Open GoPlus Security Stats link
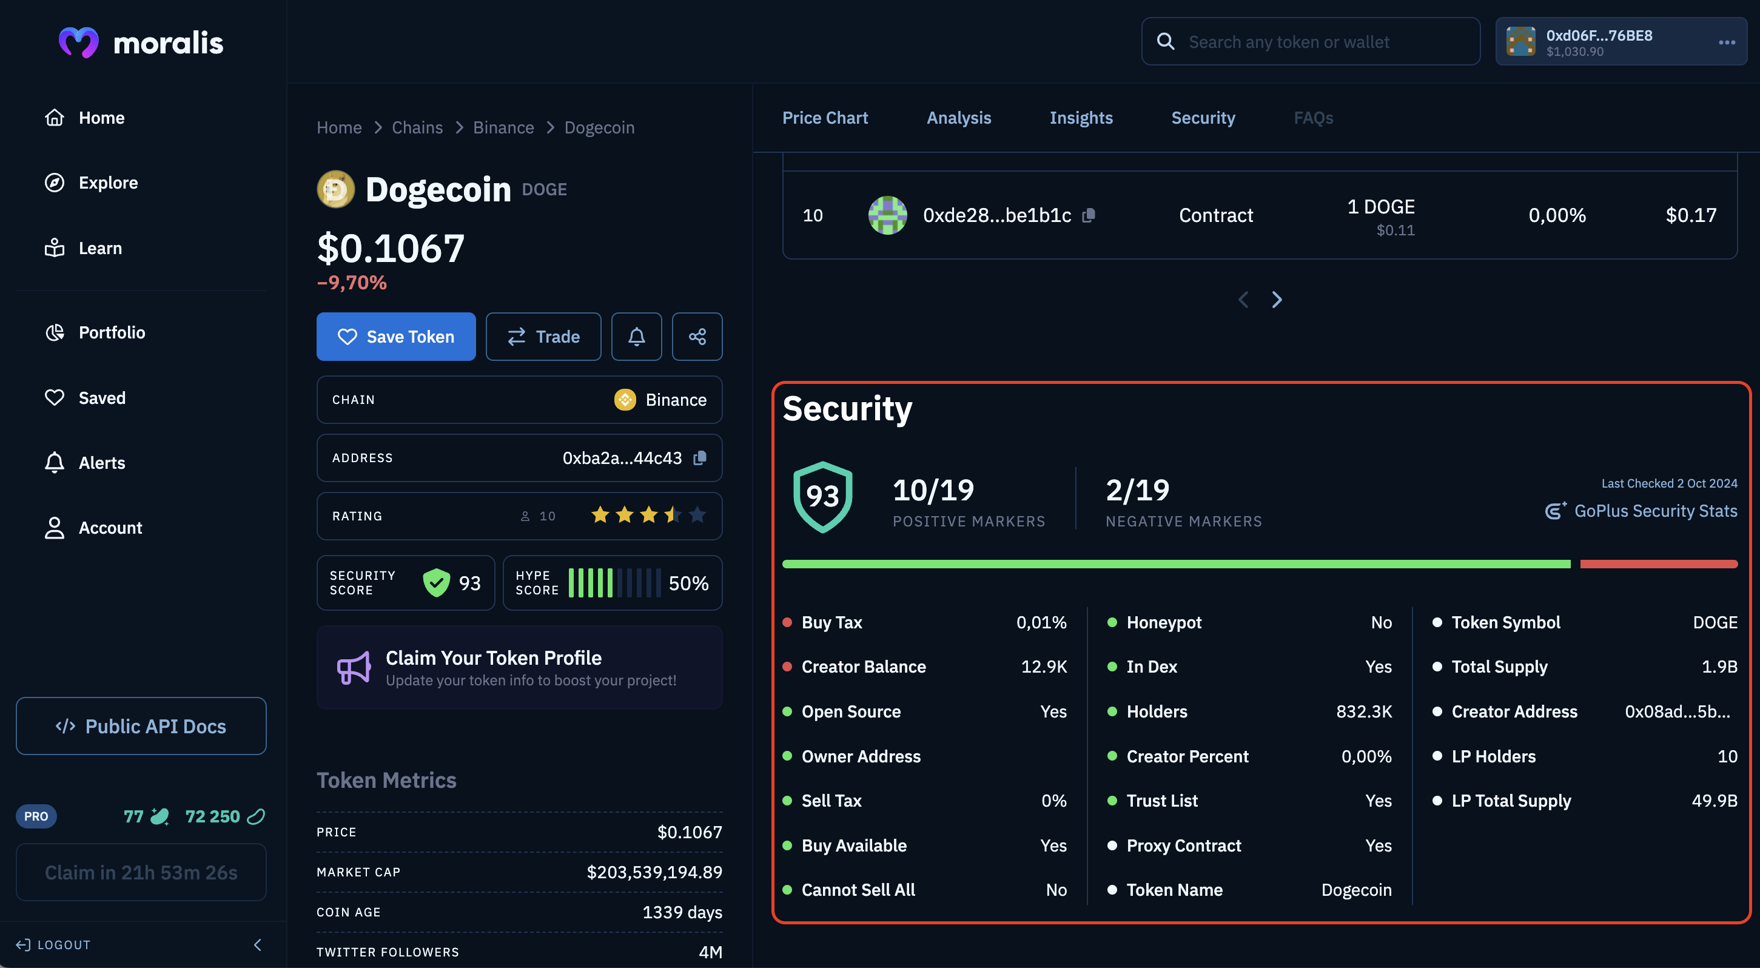Image resolution: width=1760 pixels, height=968 pixels. tap(1641, 510)
